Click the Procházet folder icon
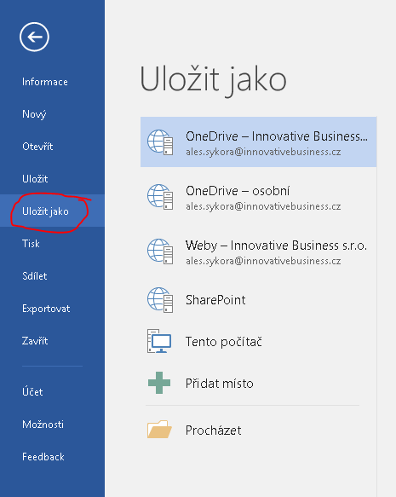 pos(159,430)
